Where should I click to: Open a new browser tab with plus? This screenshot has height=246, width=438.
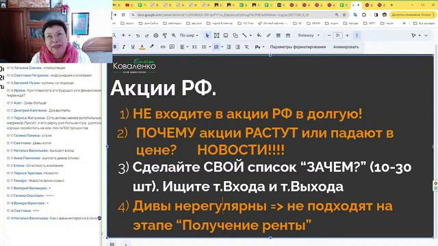pos(391,5)
